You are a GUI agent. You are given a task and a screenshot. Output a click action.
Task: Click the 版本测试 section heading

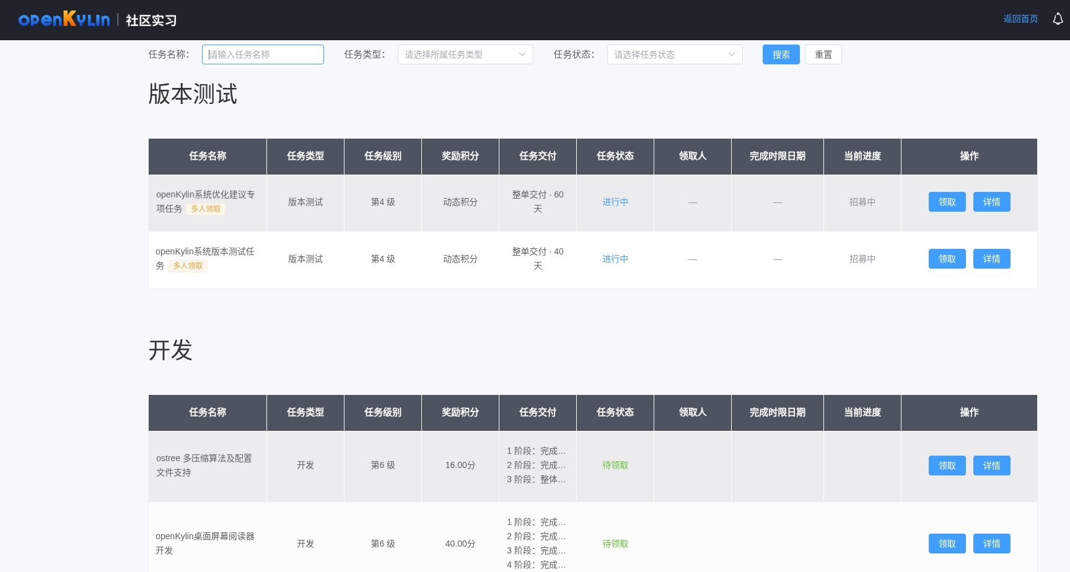(x=193, y=94)
